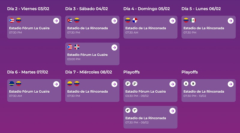Viewport: 240px width, 133px height.
Task: Click arrow on Día 6 Martes card
Action: point(56,84)
